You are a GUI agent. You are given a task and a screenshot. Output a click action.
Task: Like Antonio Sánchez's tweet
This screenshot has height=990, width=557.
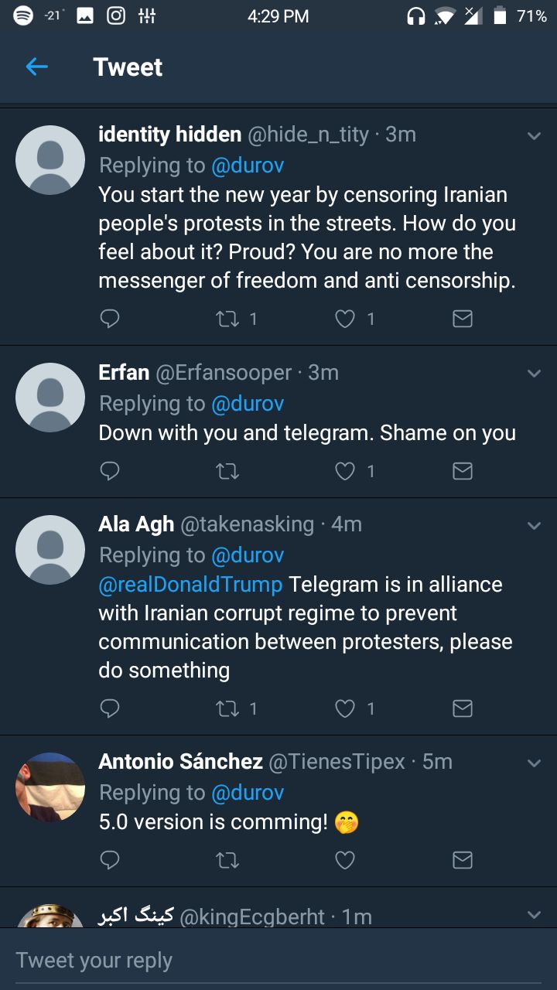coord(345,860)
